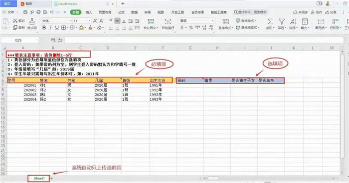The image size is (349, 183).
Task: Click the Percent style icon
Action: (191, 28)
